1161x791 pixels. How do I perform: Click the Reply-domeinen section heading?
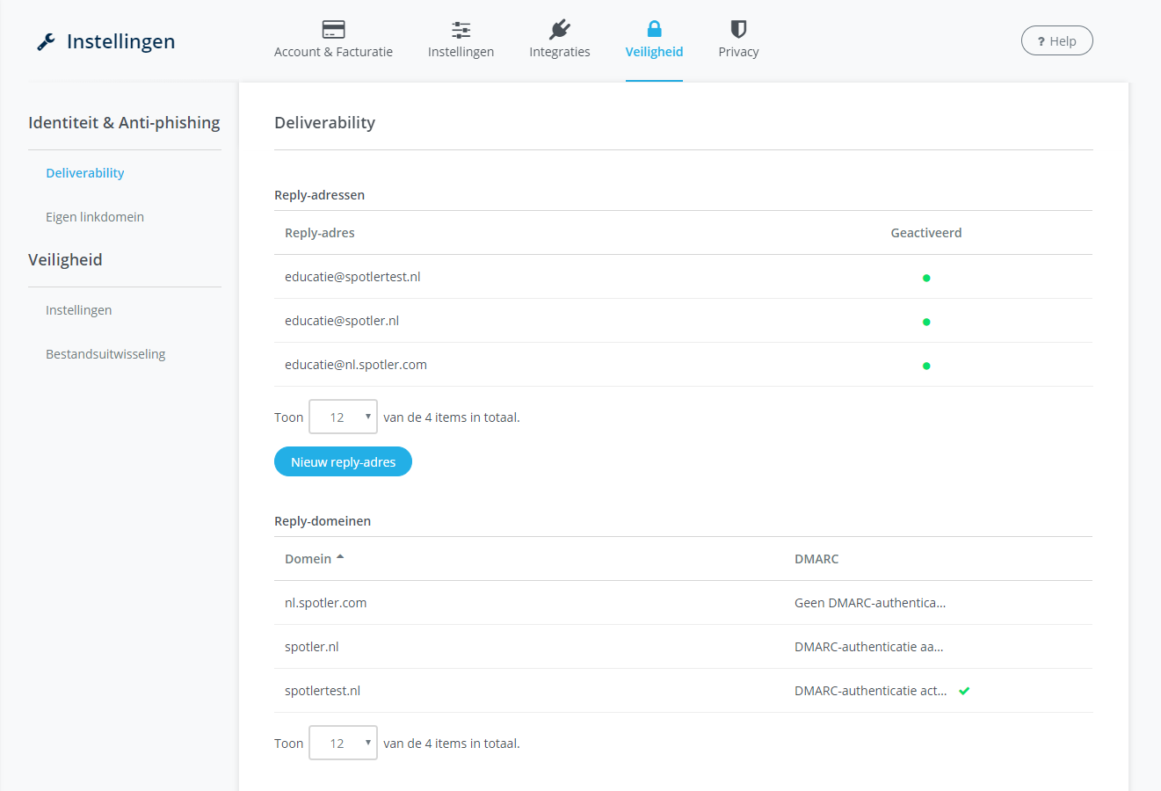tap(323, 521)
